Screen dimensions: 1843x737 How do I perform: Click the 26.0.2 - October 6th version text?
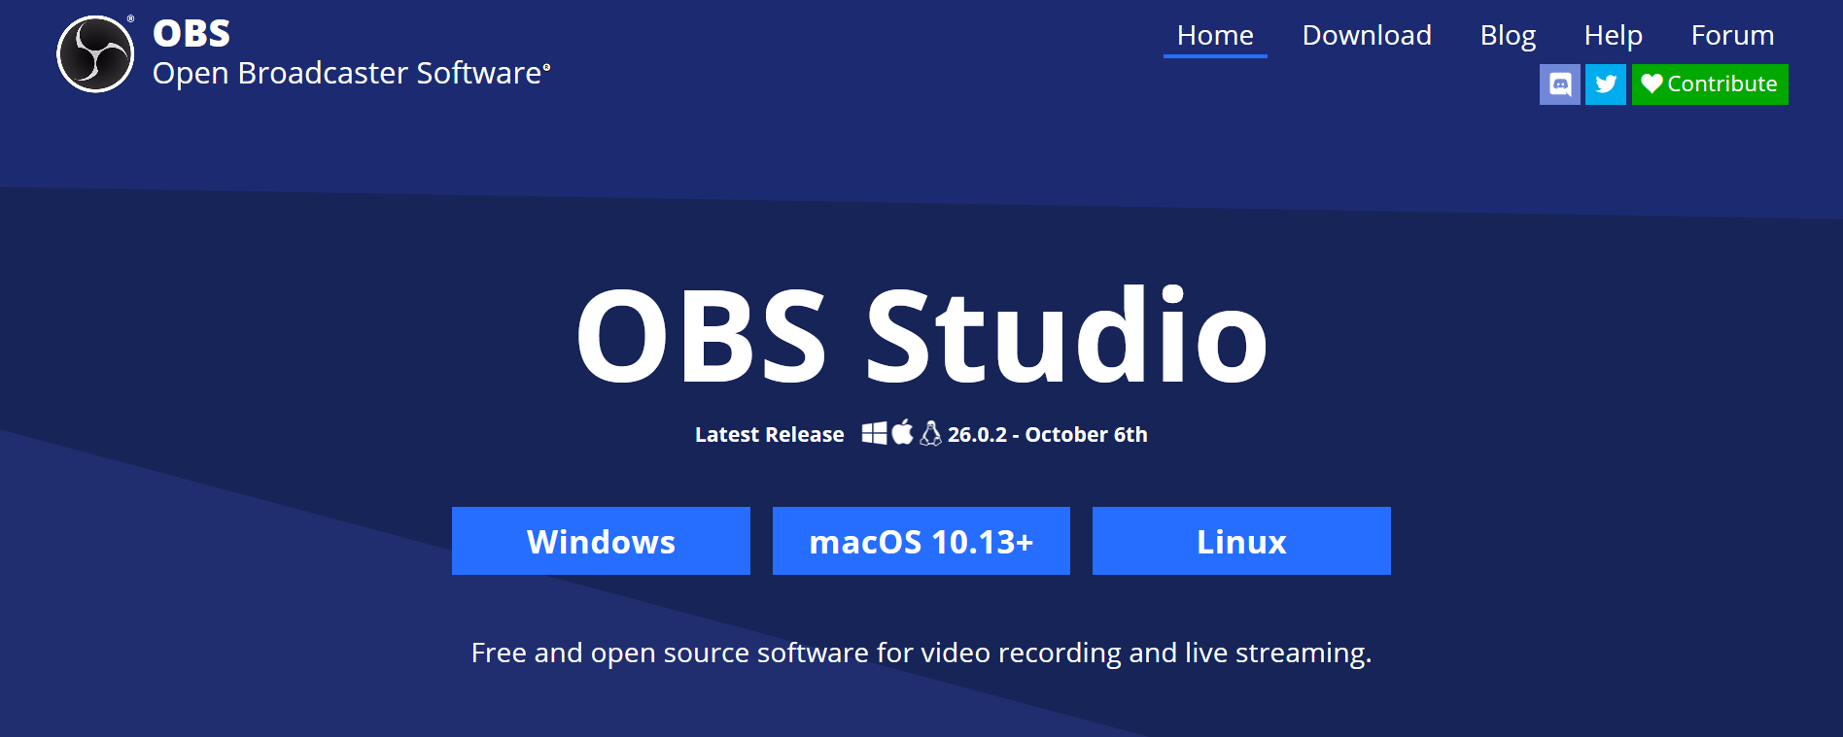coord(1048,435)
